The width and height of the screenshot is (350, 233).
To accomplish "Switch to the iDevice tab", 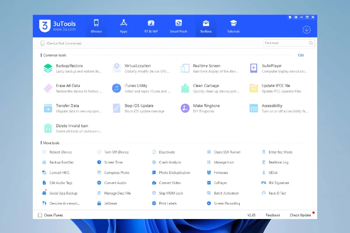I will point(96,26).
